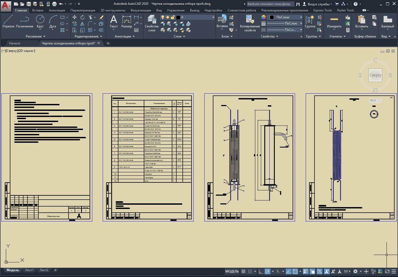Click the МОДЕЛЬ button in status bar

[x=232, y=271]
